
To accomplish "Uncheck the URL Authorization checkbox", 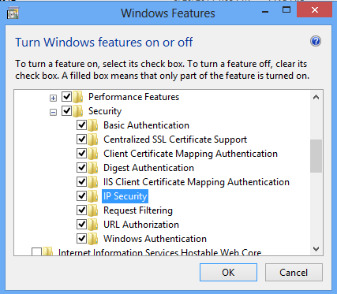I will (82, 224).
